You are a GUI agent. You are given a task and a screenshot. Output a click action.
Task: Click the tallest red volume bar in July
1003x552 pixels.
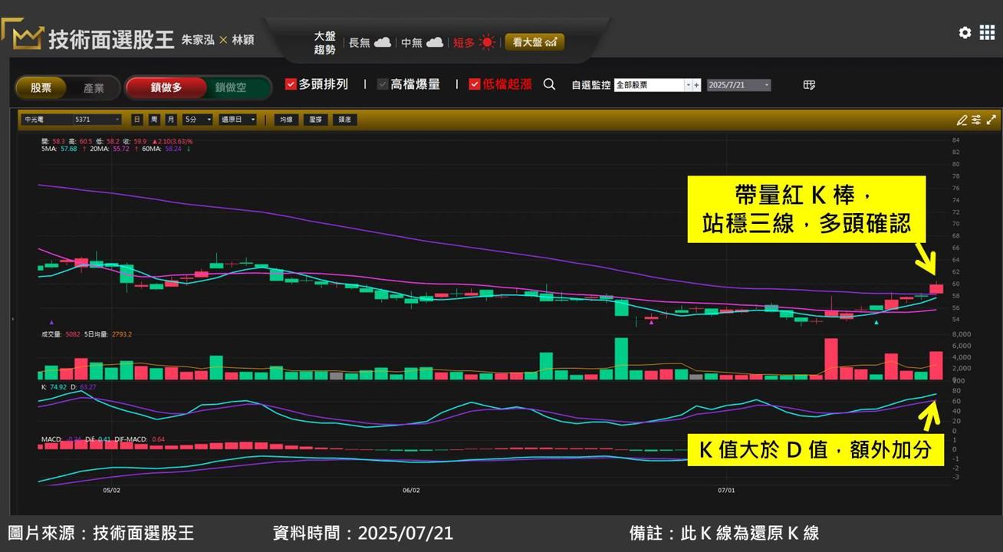(x=830, y=359)
